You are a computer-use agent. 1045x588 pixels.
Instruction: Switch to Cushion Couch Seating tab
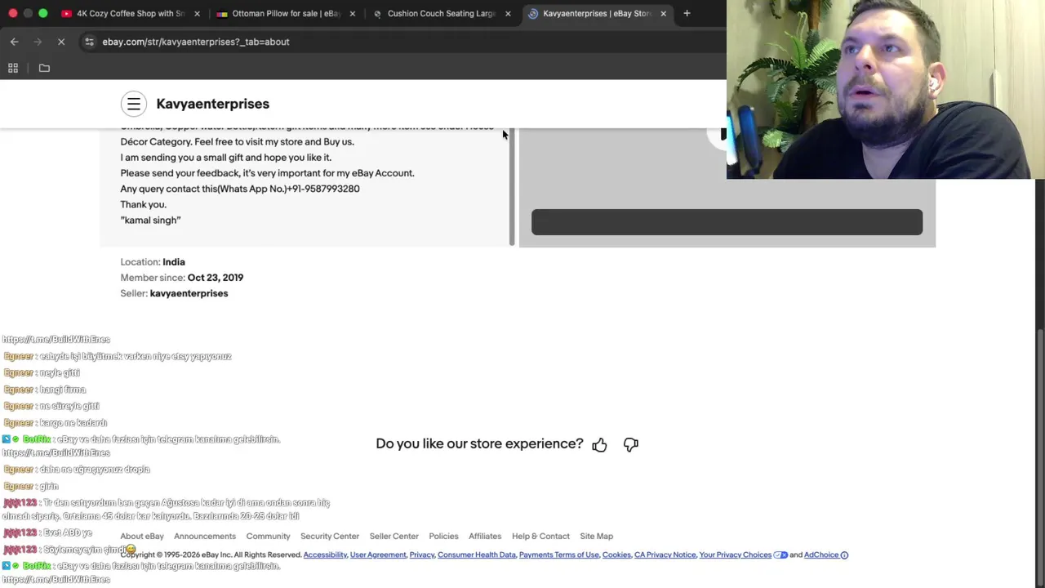click(441, 14)
